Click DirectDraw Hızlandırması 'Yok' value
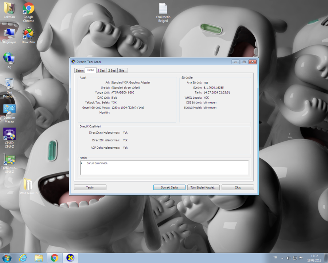This screenshot has height=263, width=328. (125, 133)
